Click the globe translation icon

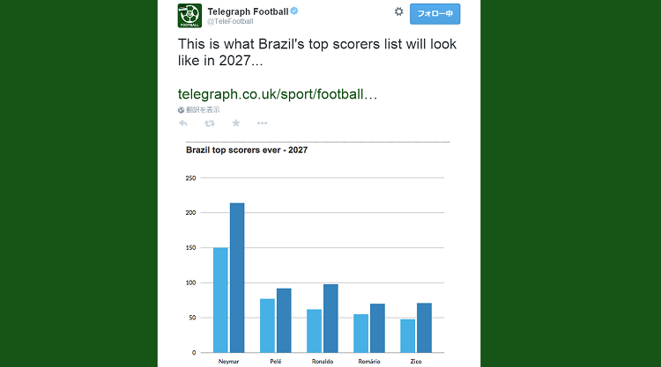181,110
